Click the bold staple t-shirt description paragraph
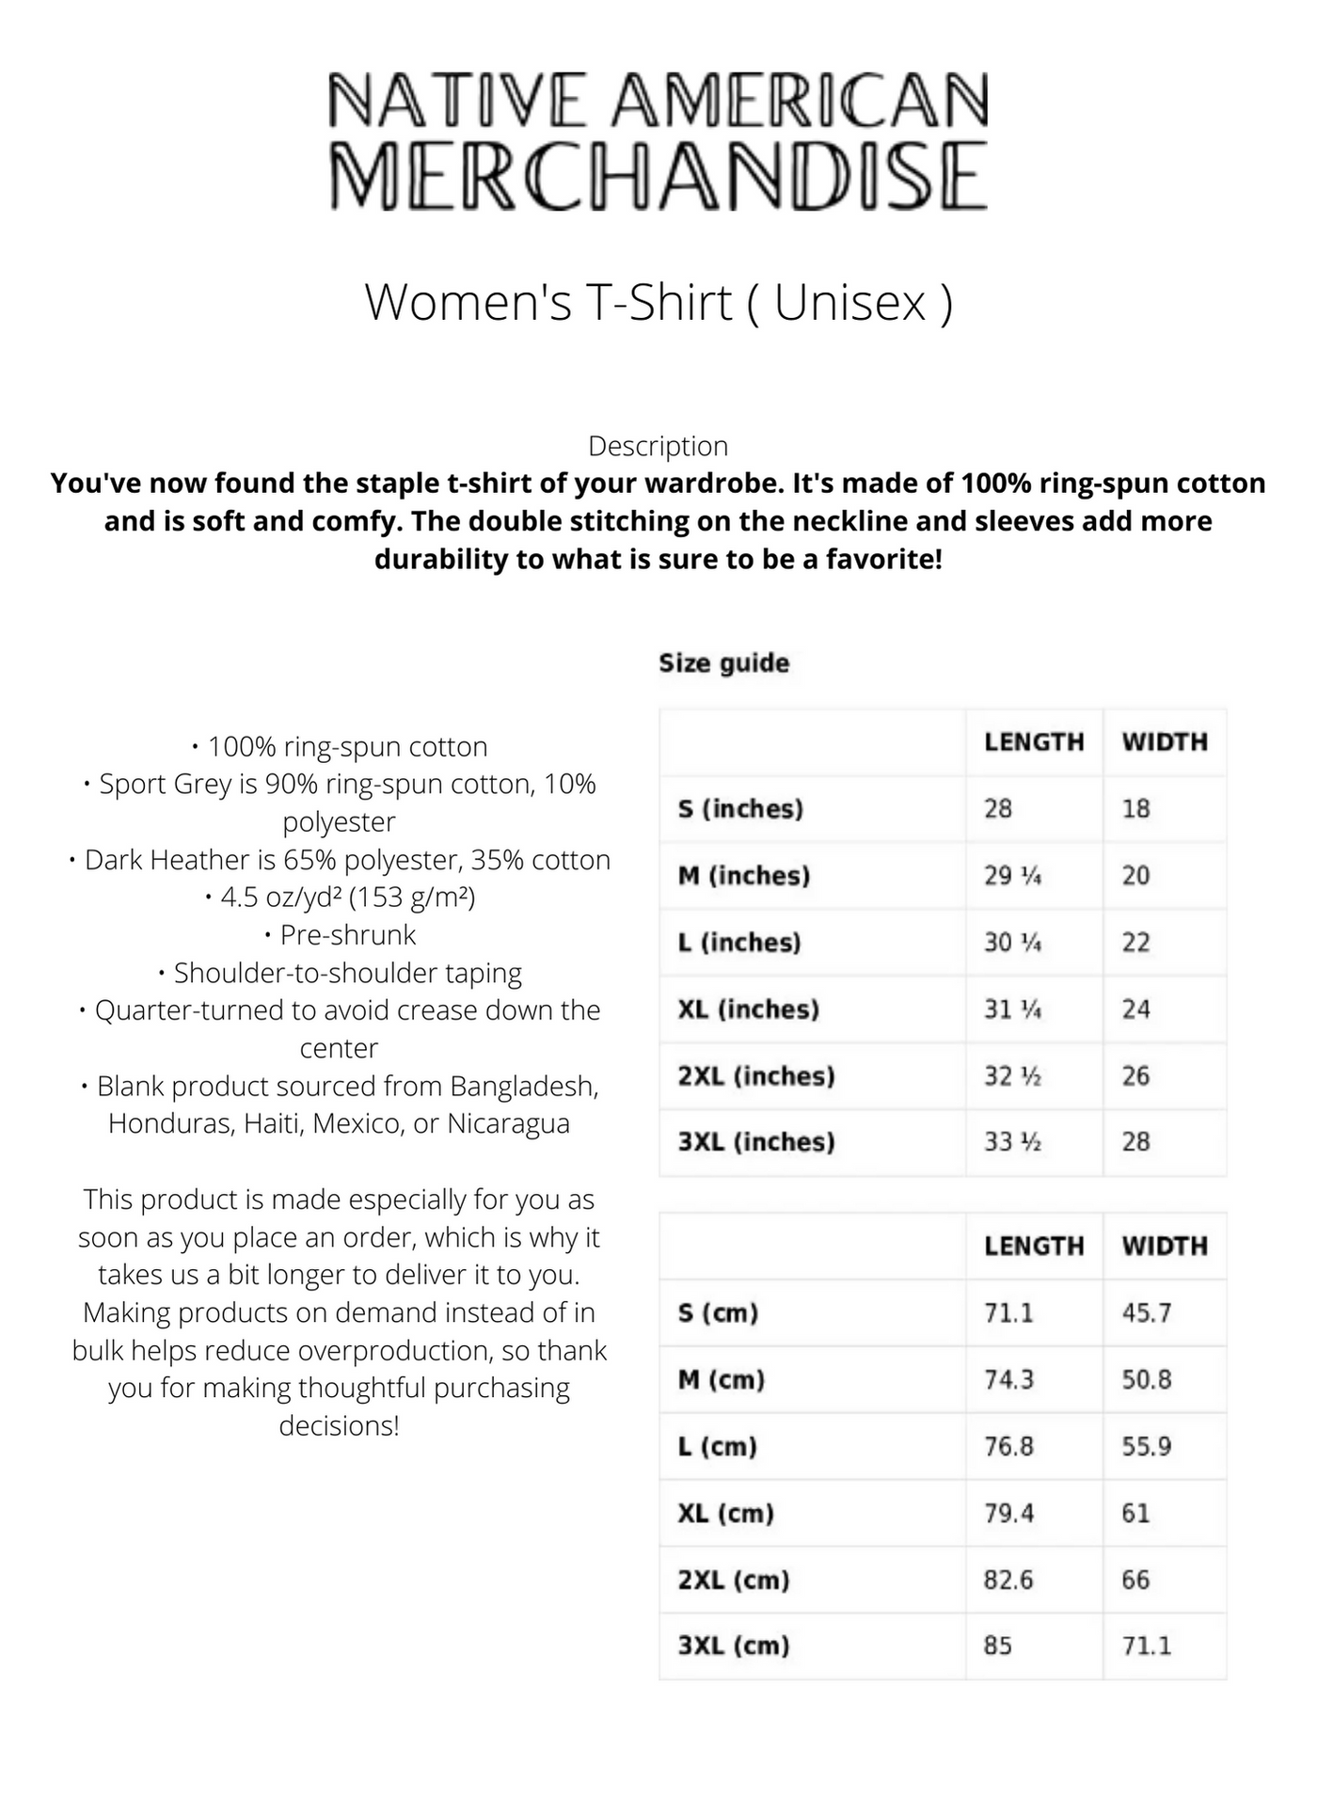The width and height of the screenshot is (1317, 1812). pyautogui.click(x=658, y=521)
